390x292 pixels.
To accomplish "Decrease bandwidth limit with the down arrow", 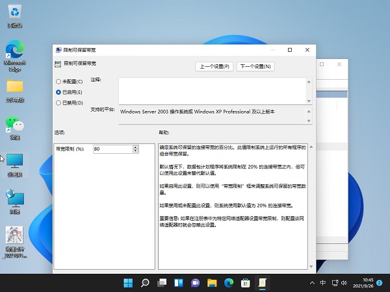I will tap(135, 151).
